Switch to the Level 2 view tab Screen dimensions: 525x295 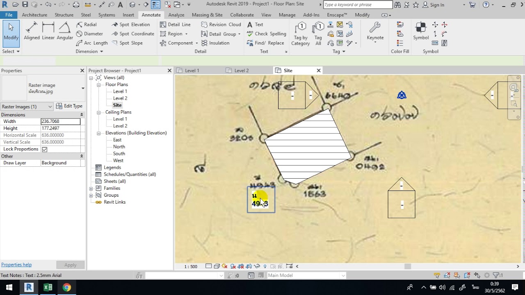point(241,70)
